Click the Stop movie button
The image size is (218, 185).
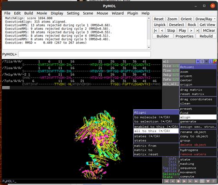point(171,31)
